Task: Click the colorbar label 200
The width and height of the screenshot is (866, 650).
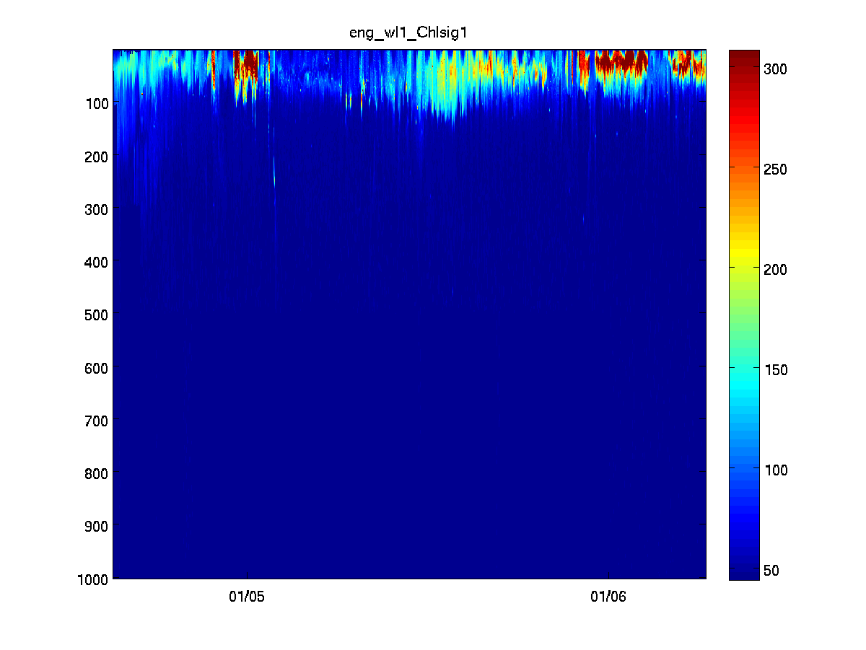Action: click(x=774, y=269)
